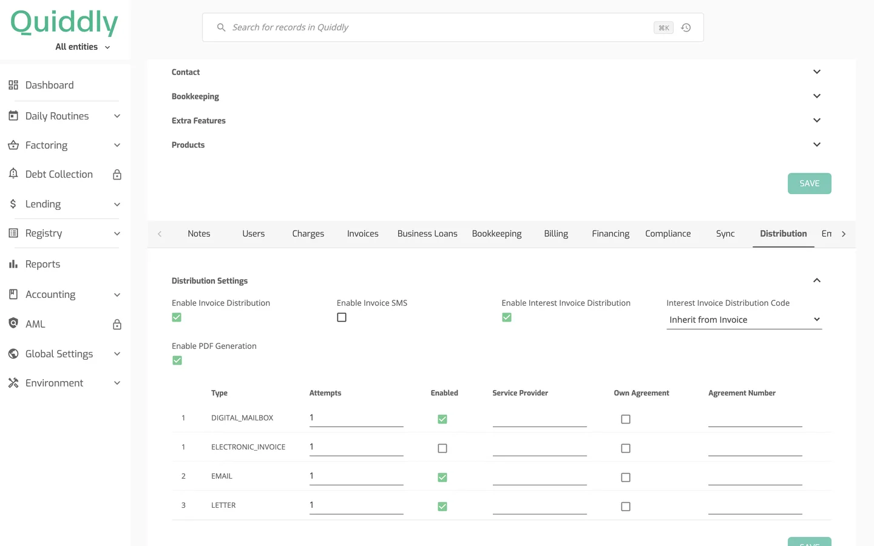The image size is (874, 546).
Task: Collapse the Distribution Settings section
Action: tap(817, 280)
